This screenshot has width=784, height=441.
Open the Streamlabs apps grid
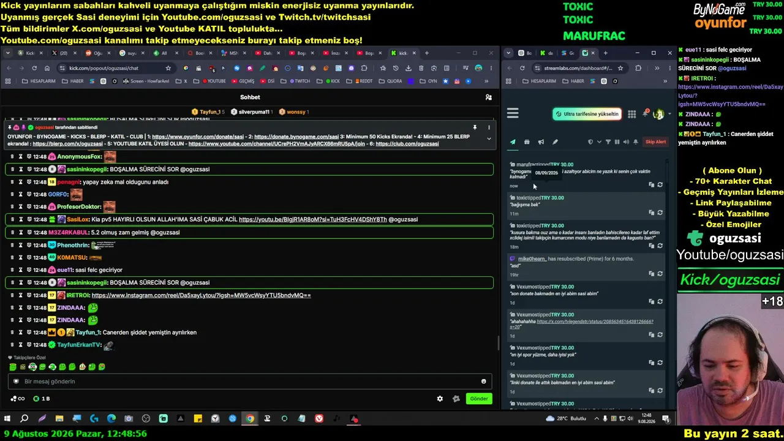click(631, 114)
